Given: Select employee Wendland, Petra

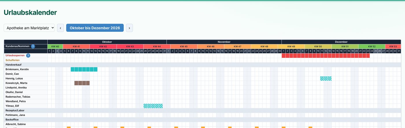Looking at the screenshot, I should tap(16, 101).
